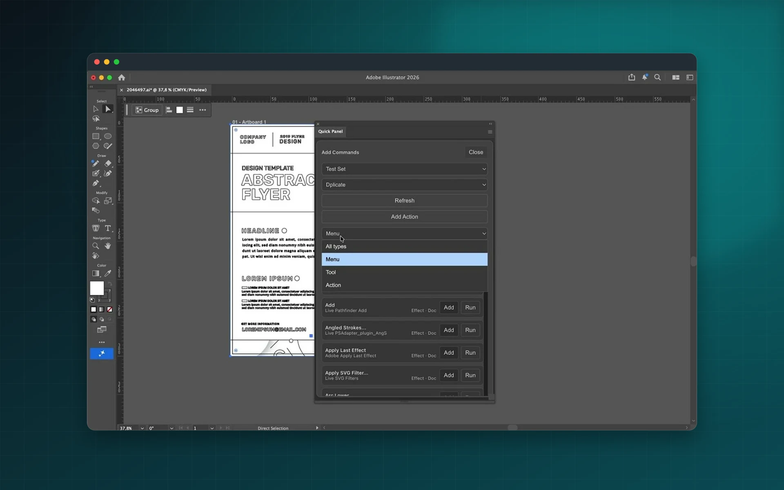Image resolution: width=784 pixels, height=490 pixels.
Task: Click the Add Action button
Action: pos(404,217)
